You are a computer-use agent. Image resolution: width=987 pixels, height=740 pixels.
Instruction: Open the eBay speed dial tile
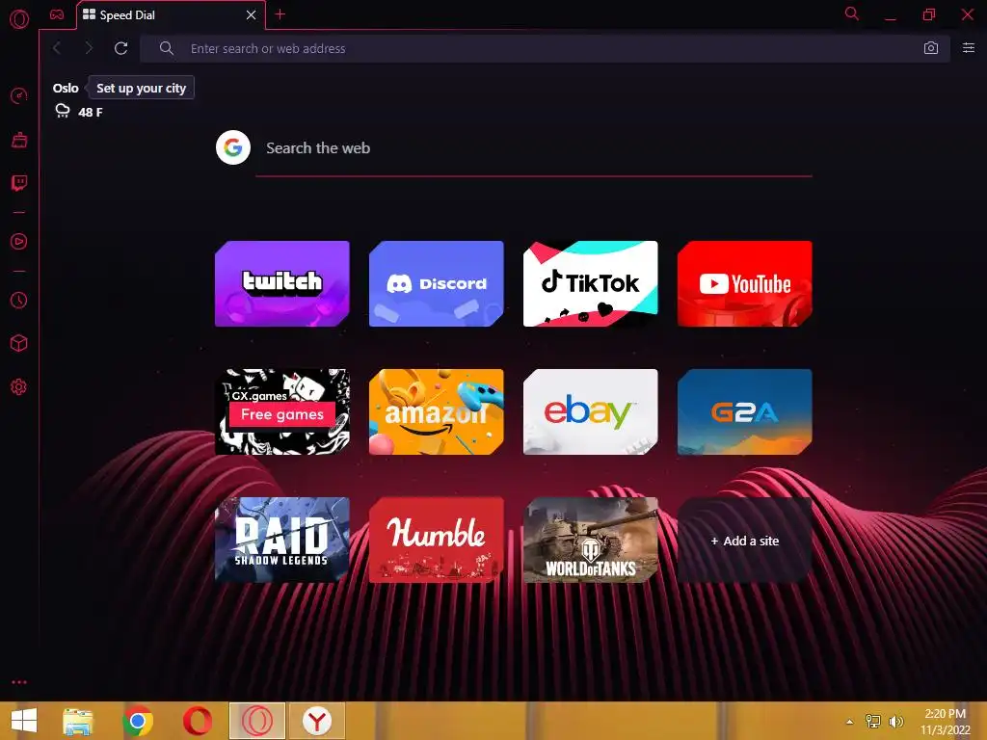[591, 412]
